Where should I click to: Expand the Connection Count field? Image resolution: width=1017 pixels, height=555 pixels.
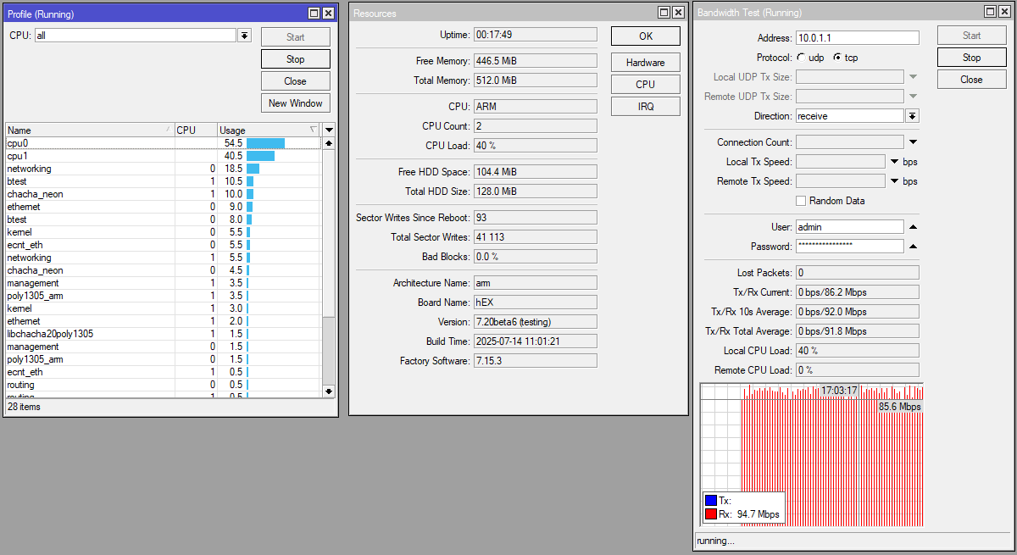pos(913,142)
